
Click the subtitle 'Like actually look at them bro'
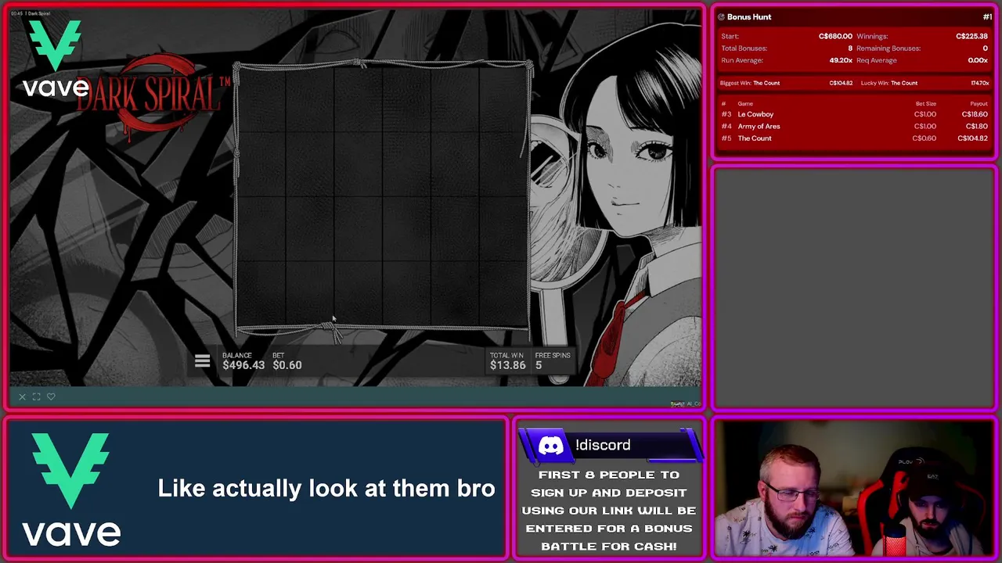tap(326, 488)
